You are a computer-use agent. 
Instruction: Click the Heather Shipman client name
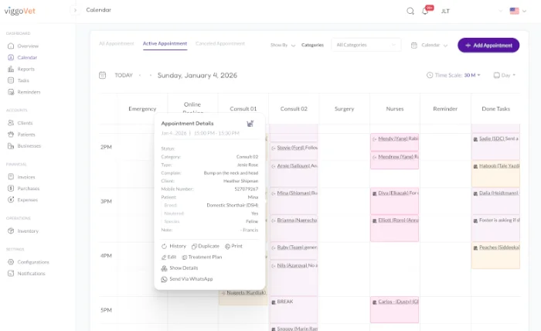click(x=240, y=181)
